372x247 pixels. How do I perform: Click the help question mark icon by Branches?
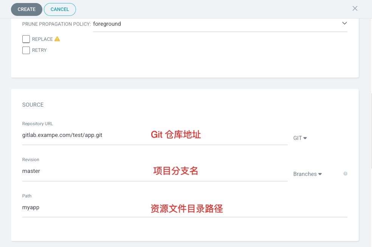click(x=345, y=174)
